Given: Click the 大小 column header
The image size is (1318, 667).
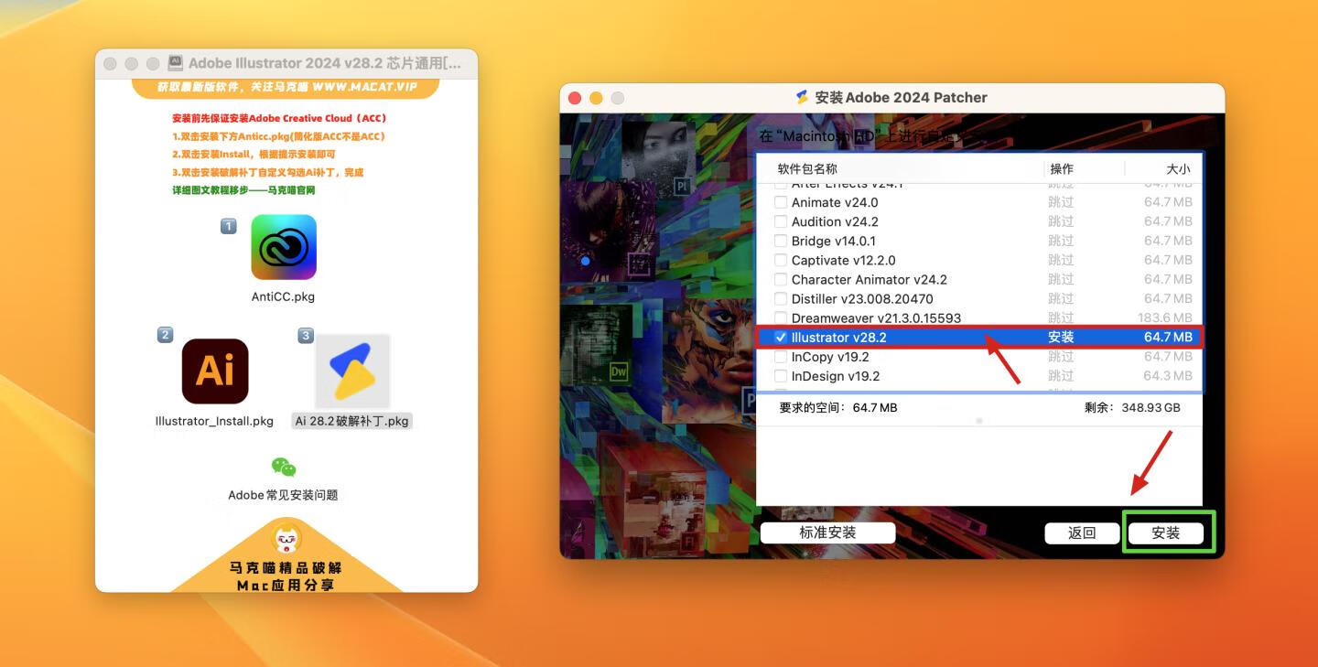Looking at the screenshot, I should (x=1178, y=168).
